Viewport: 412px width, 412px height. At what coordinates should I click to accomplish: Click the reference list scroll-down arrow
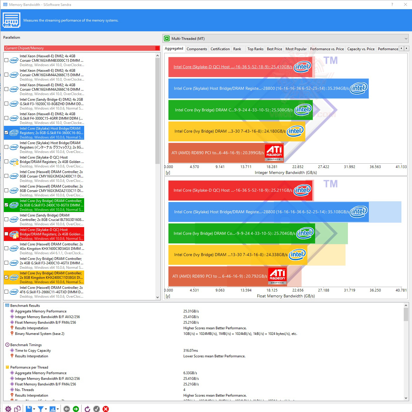click(157, 297)
